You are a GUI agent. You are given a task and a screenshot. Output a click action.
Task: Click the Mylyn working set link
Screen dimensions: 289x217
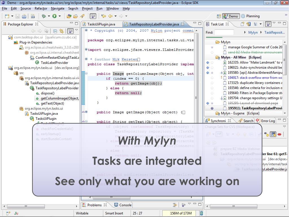click(x=253, y=32)
